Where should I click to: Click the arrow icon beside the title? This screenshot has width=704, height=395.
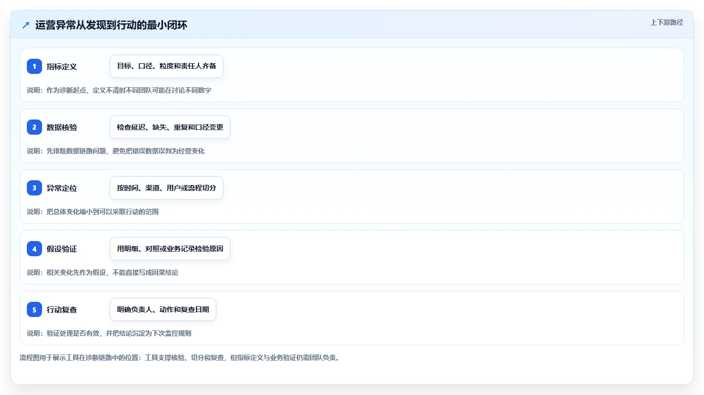pos(26,25)
